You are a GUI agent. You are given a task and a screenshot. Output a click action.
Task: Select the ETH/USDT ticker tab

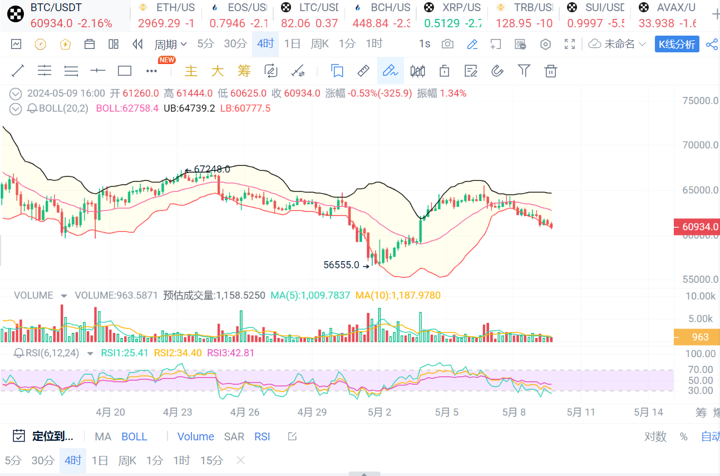pos(167,15)
